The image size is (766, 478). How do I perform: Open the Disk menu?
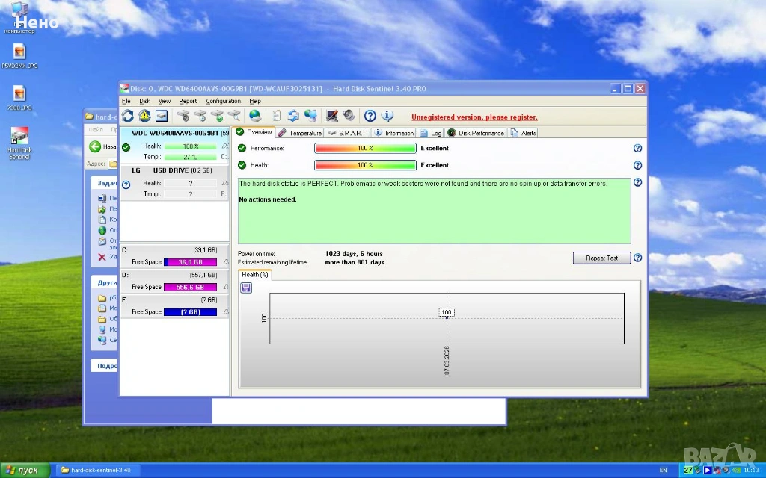(144, 101)
